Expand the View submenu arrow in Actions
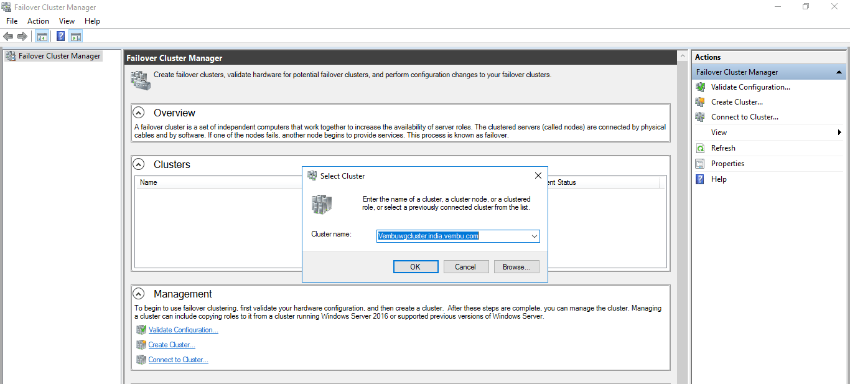Image resolution: width=850 pixels, height=384 pixels. 839,133
